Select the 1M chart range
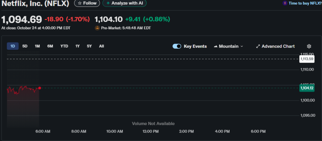 tap(37, 46)
